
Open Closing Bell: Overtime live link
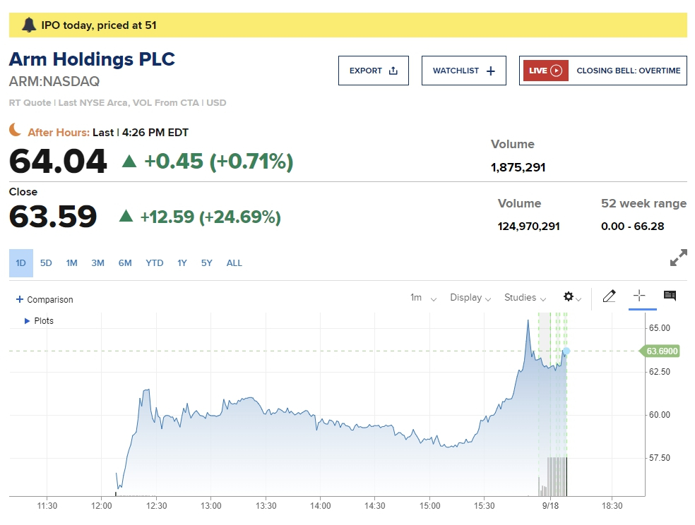628,71
